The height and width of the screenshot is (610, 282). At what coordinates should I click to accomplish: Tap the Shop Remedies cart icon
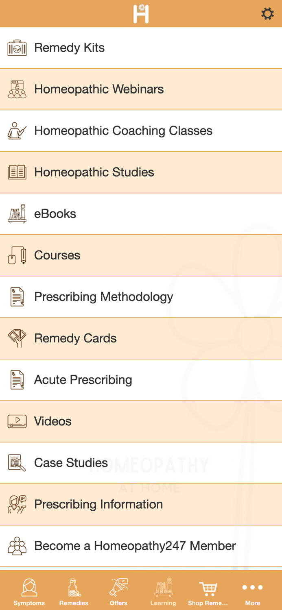tap(208, 587)
